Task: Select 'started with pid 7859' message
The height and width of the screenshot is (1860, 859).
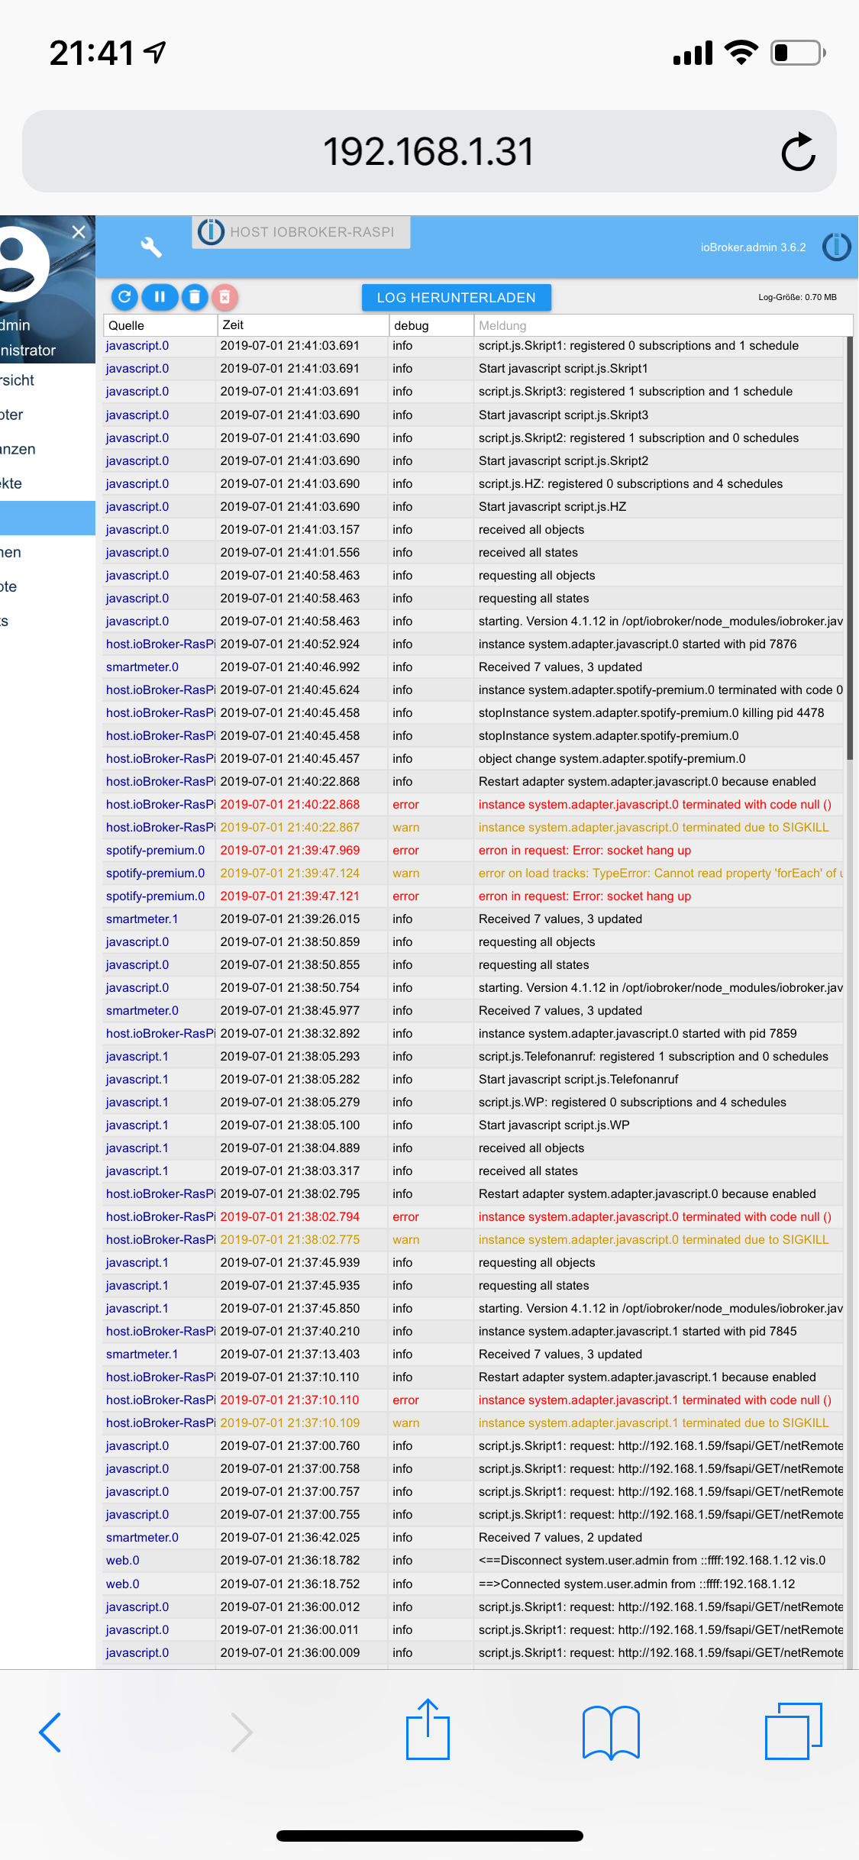Action: [638, 1034]
